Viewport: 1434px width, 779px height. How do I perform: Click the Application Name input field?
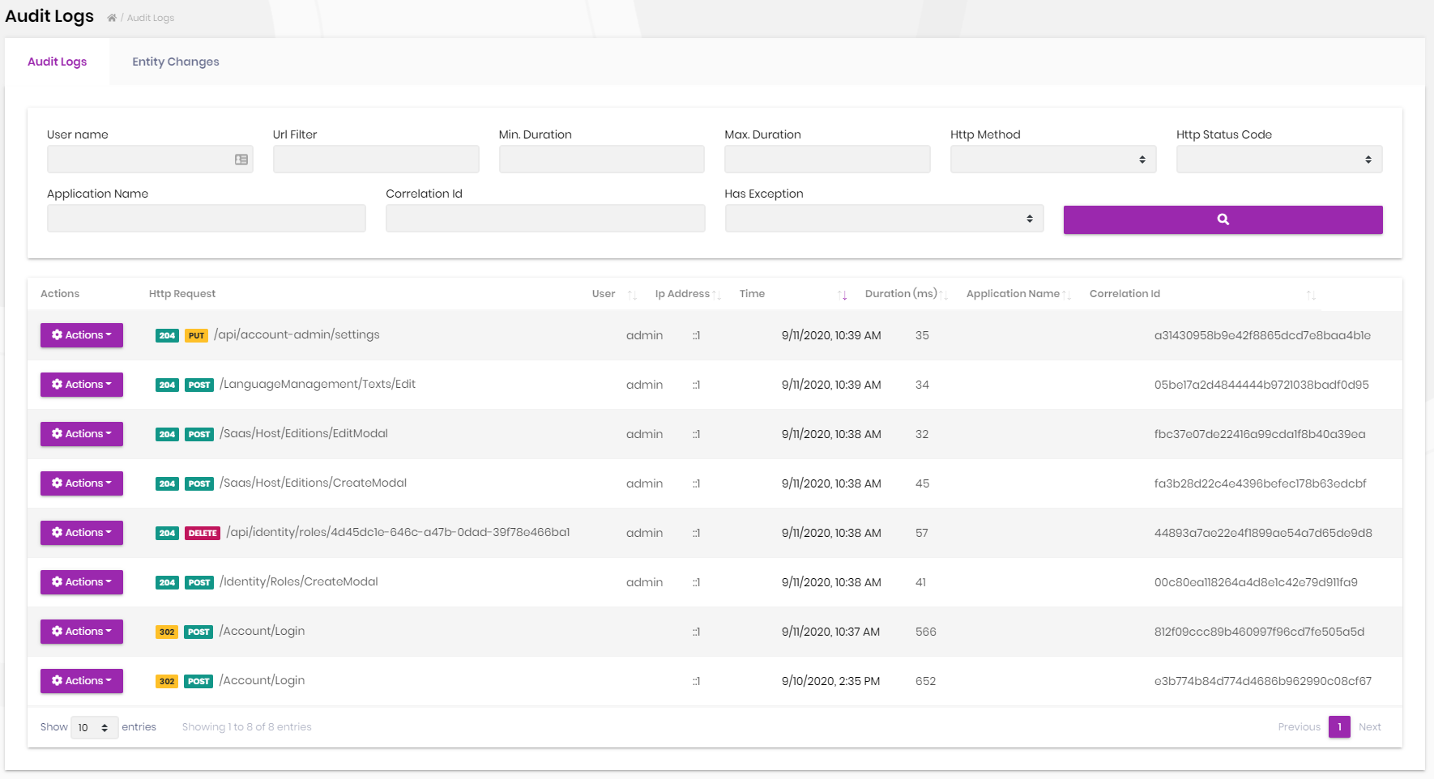pos(207,219)
